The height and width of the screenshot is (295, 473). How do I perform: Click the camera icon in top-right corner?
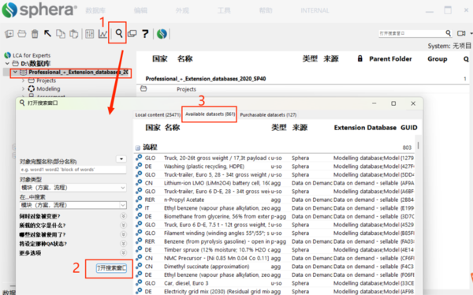click(461, 33)
